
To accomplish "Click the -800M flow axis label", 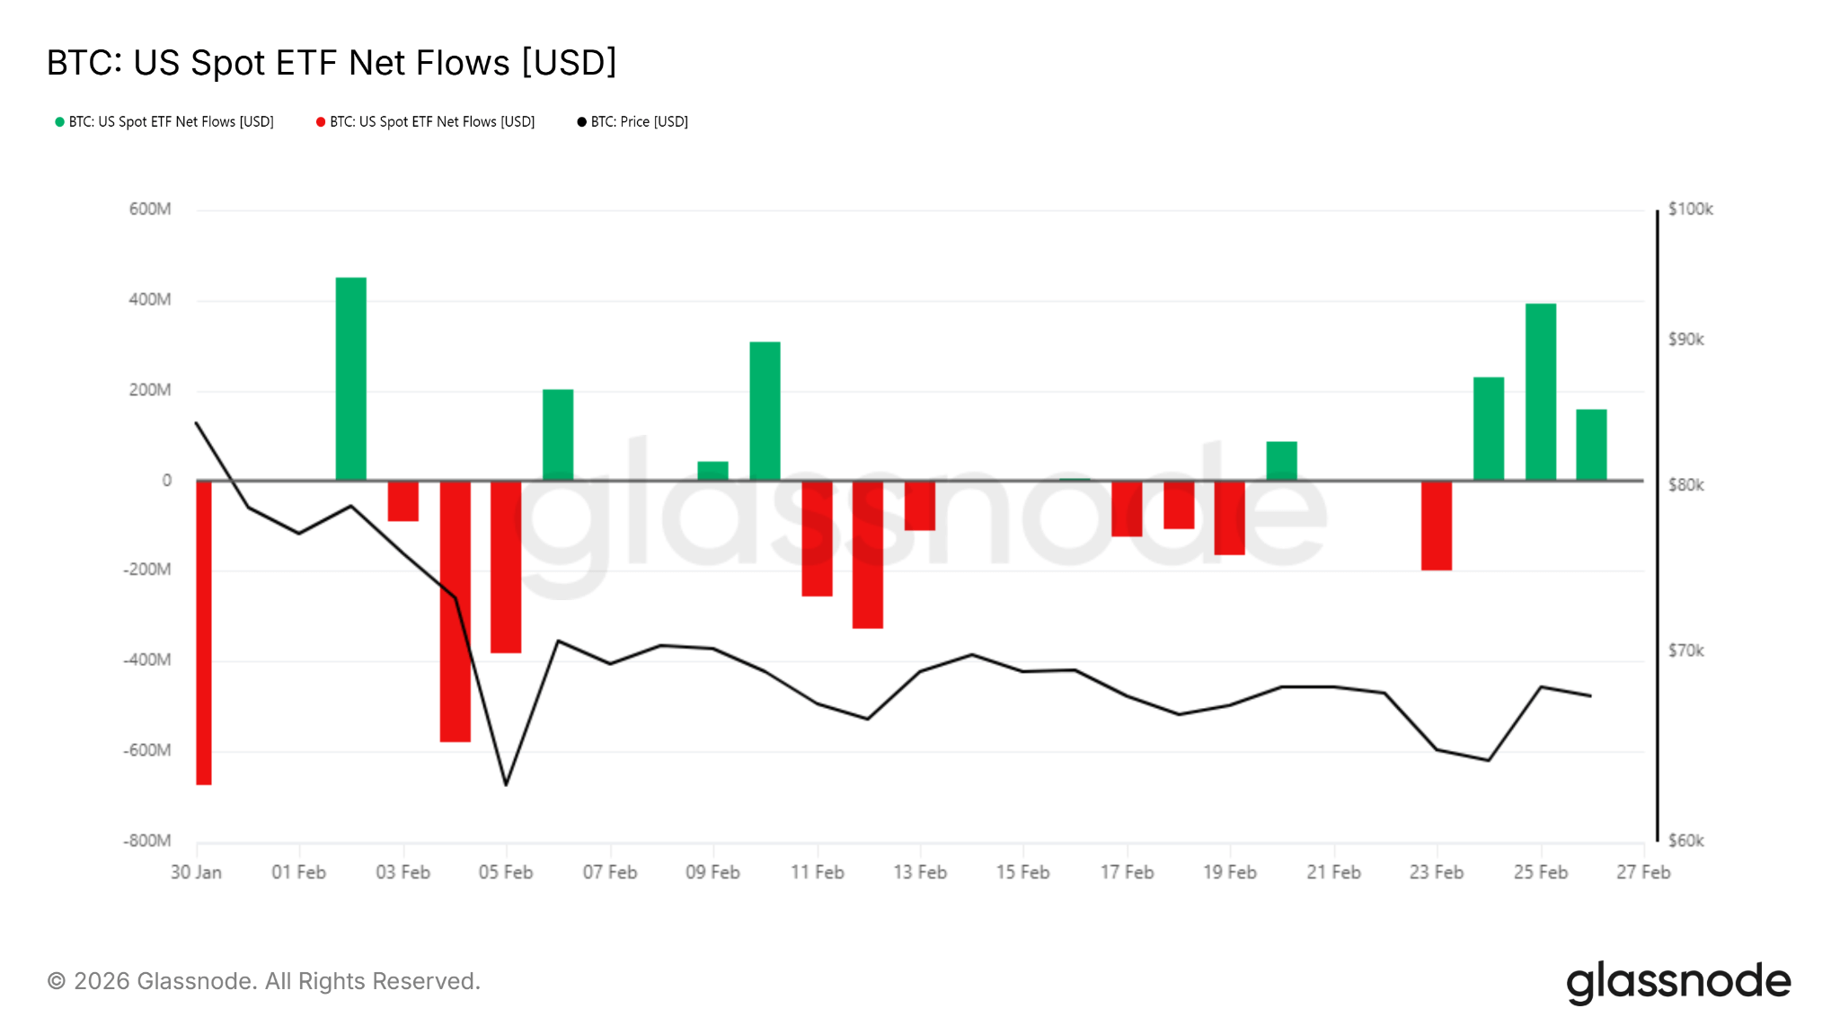I will pyautogui.click(x=147, y=841).
